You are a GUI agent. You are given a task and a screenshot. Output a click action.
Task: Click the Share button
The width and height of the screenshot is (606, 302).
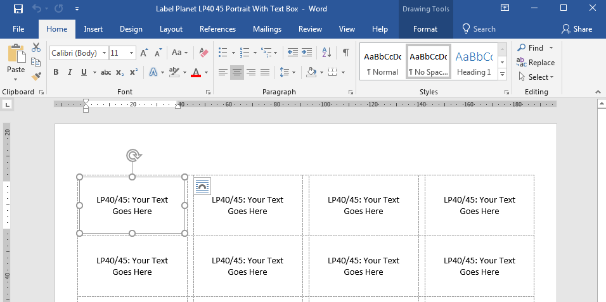point(576,29)
